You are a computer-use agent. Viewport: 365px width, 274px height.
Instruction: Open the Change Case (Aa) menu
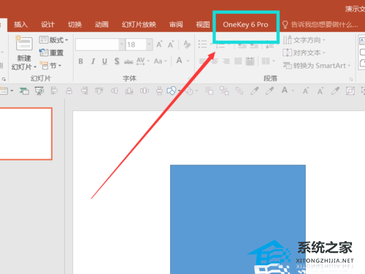coord(161,61)
